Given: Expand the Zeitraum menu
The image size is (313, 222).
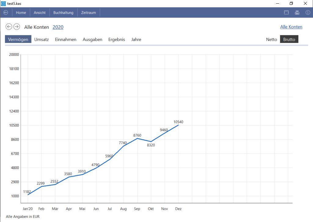Looking at the screenshot, I should coord(88,13).
